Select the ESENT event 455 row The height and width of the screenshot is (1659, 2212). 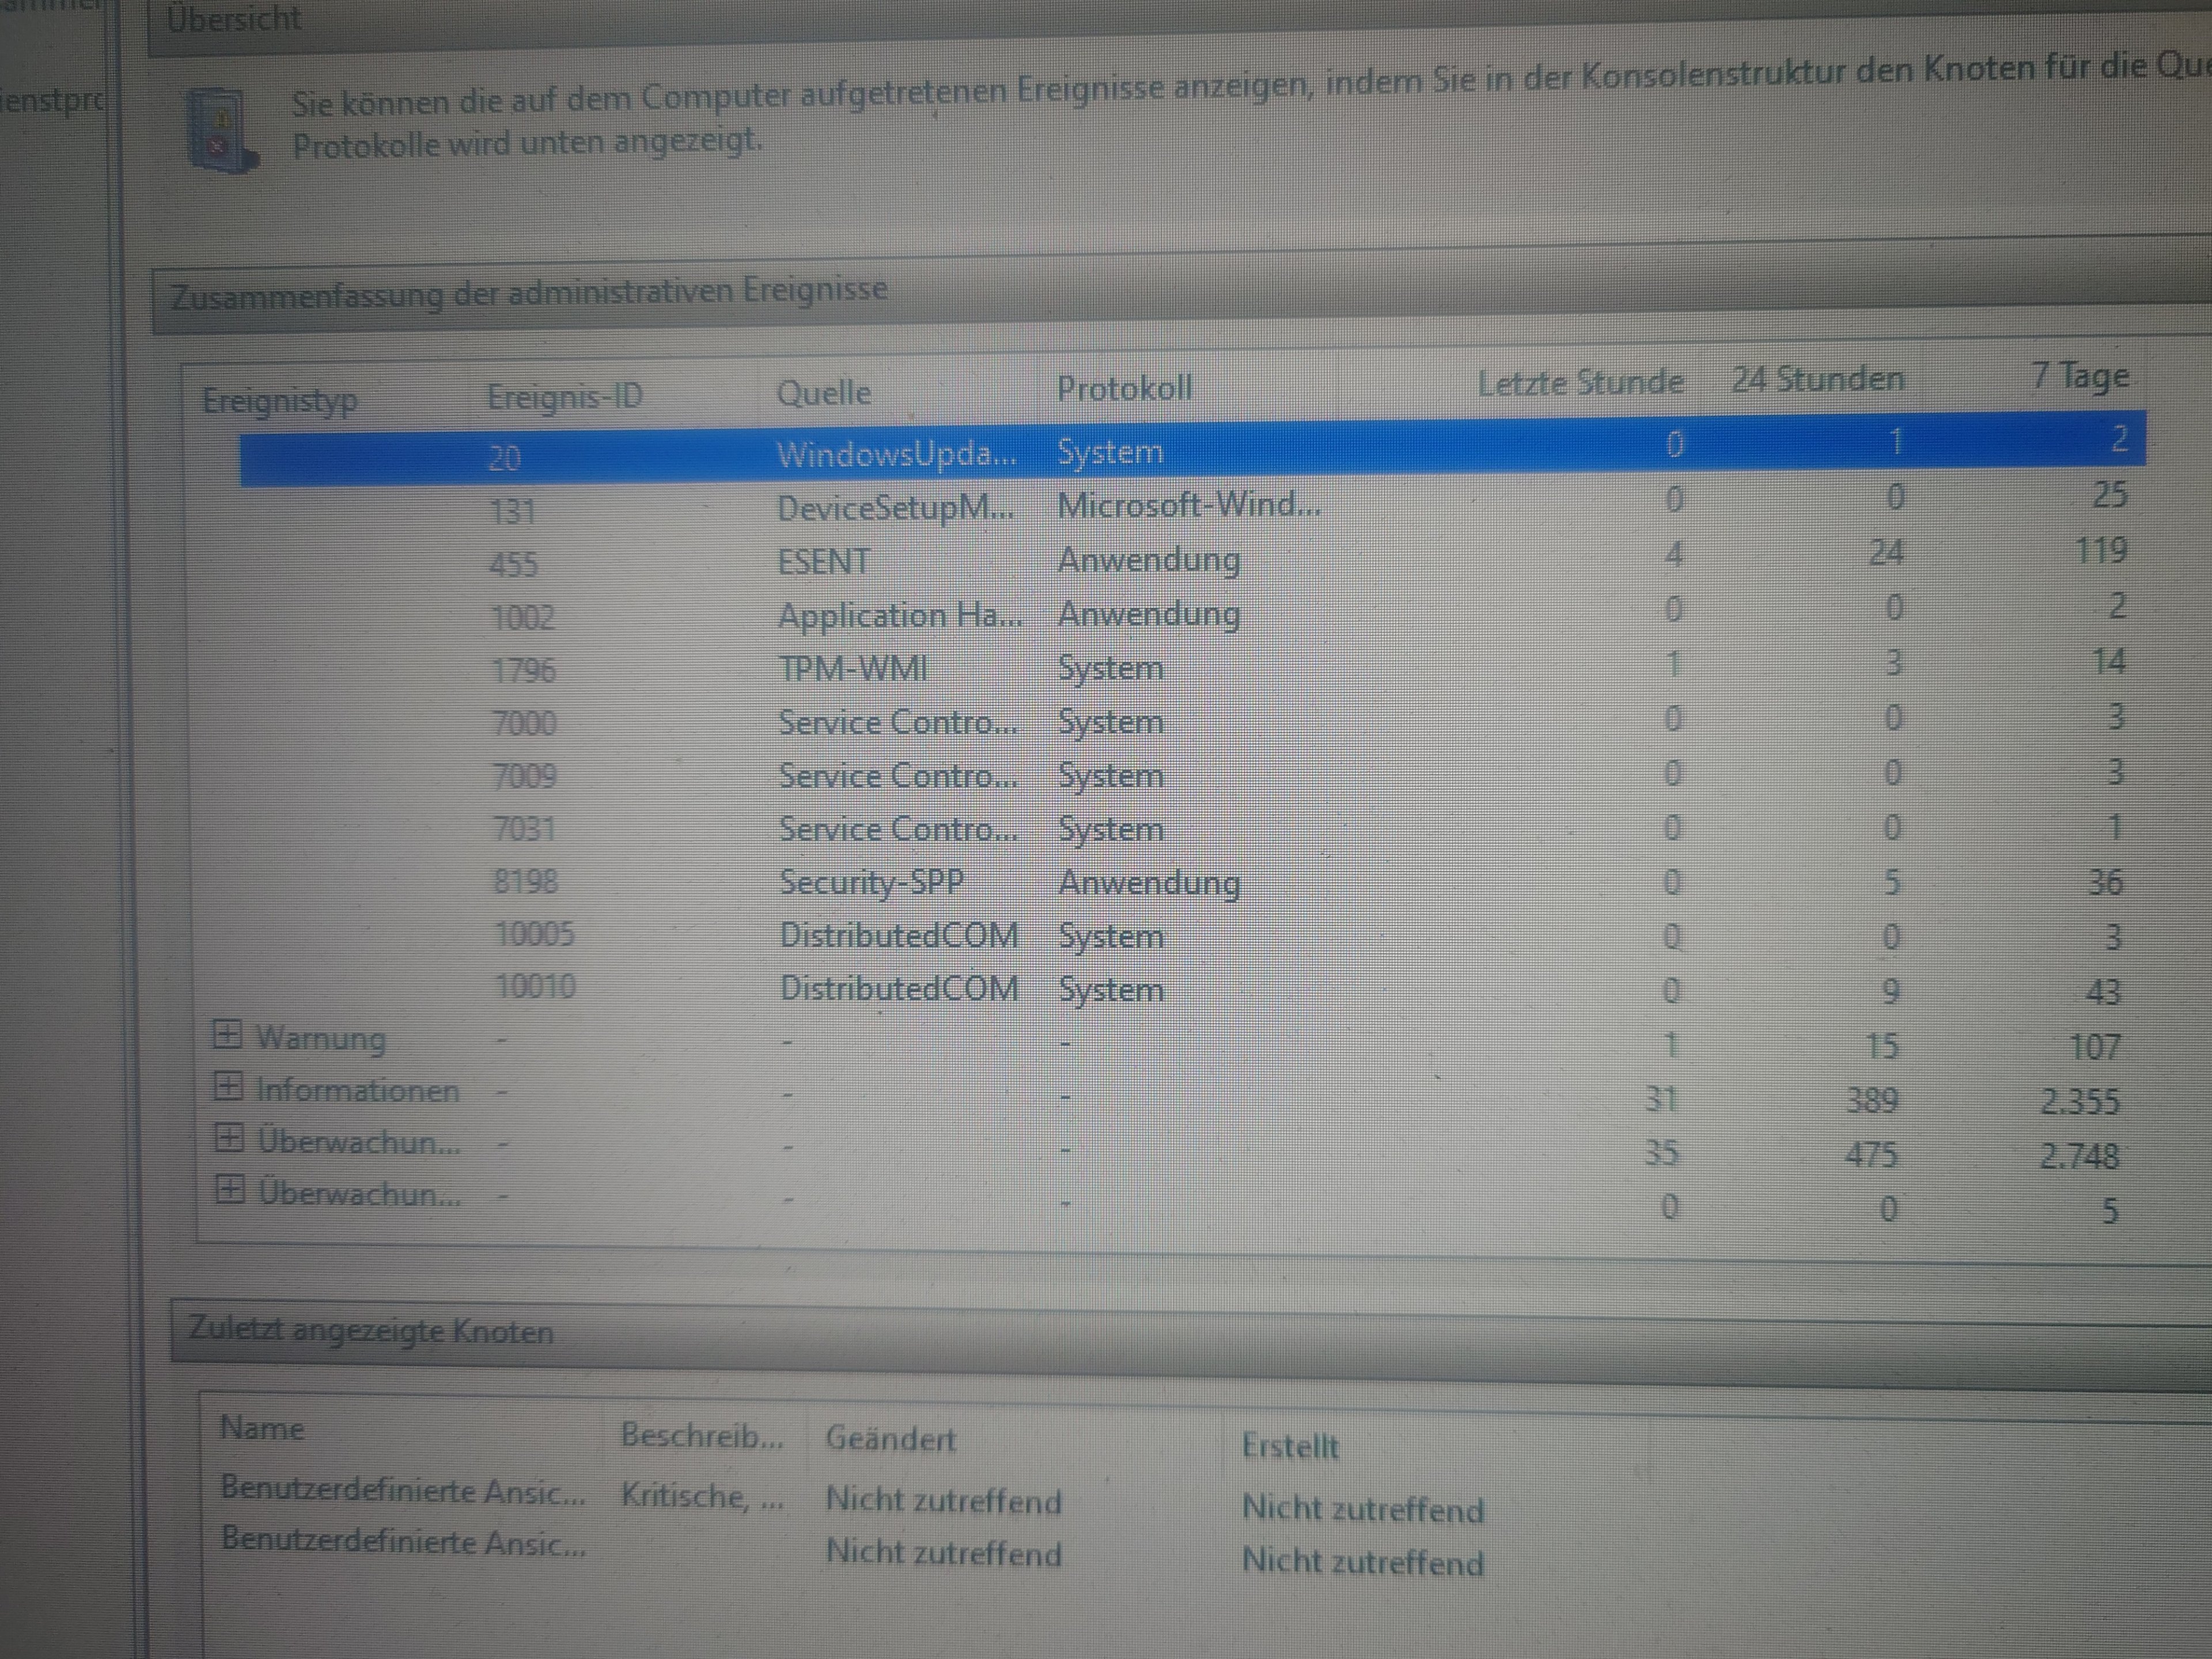pos(824,562)
